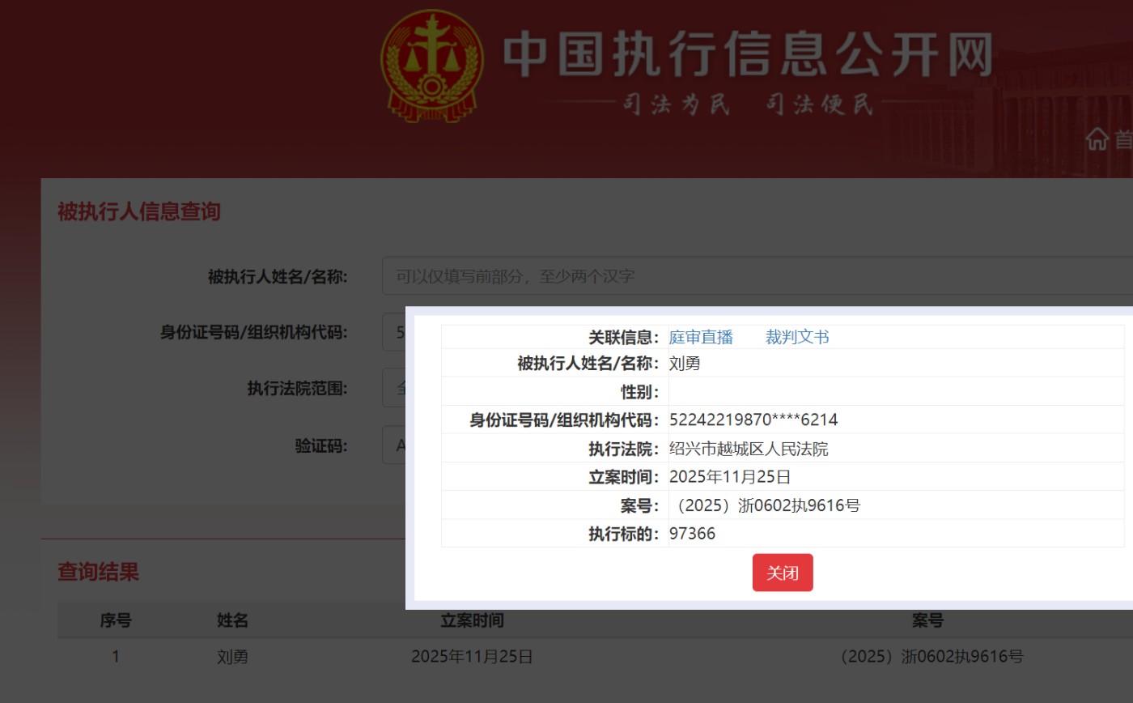Click the masked ID number in the popup

tap(753, 420)
